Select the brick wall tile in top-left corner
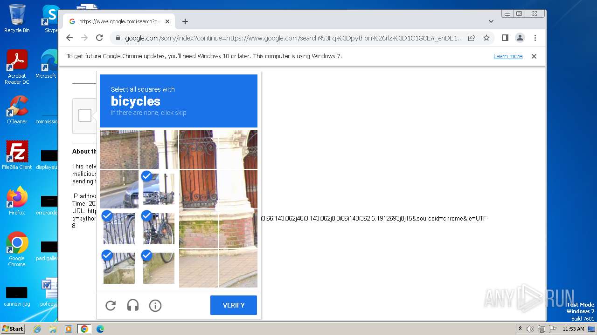 (119, 149)
